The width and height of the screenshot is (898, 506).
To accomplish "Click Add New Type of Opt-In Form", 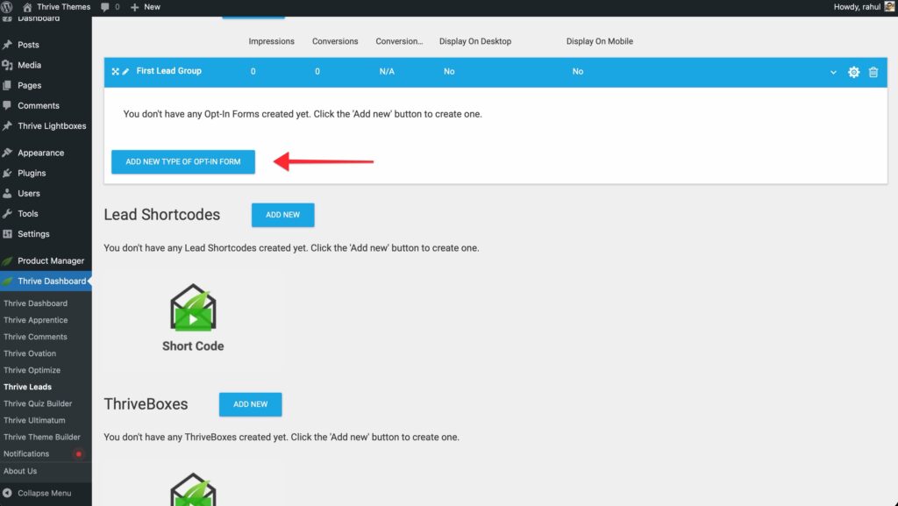I will (182, 162).
